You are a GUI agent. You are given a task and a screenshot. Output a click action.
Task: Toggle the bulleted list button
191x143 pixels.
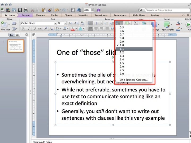pos(90,23)
